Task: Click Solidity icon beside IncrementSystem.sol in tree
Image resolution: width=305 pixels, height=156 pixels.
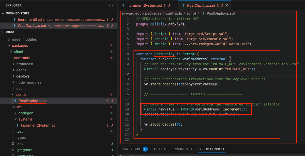Action: 18,125
